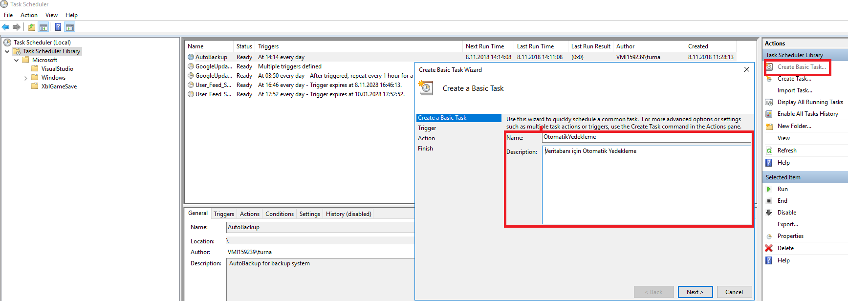
Task: Click the Disable down-arrow icon
Action: 769,213
